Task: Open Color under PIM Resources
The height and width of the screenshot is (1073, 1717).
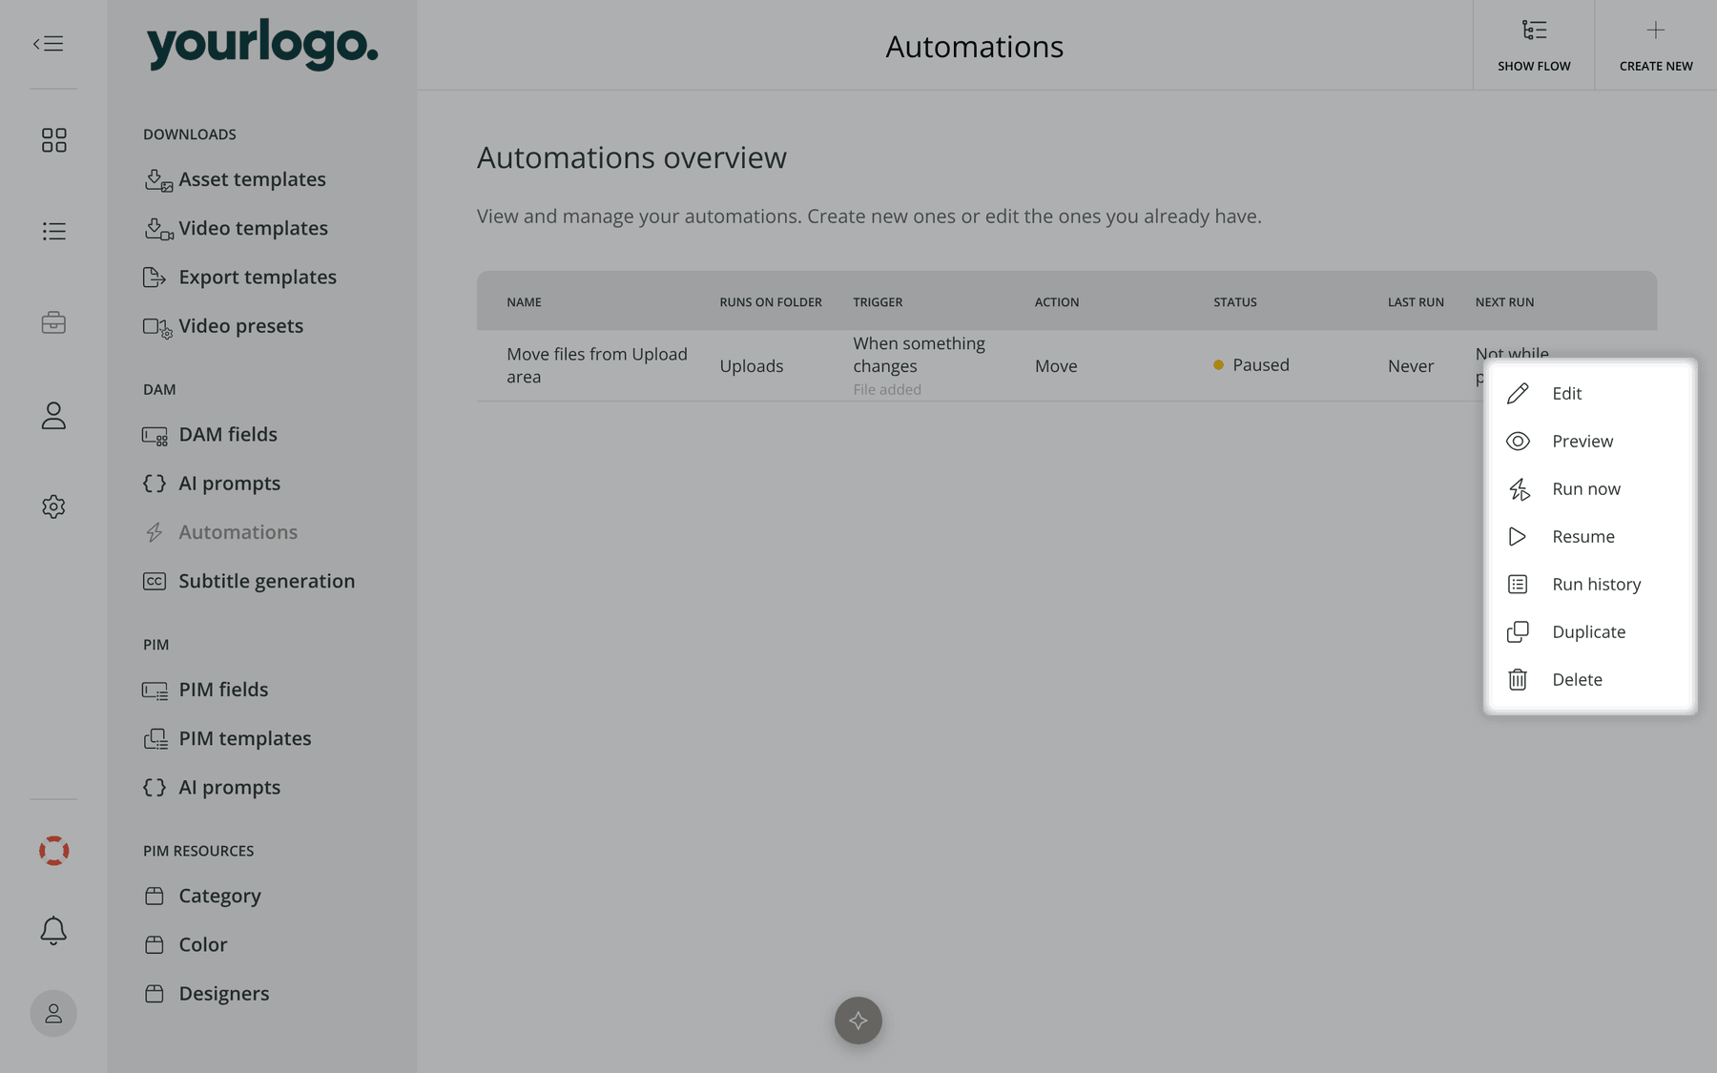Action: (x=185, y=944)
